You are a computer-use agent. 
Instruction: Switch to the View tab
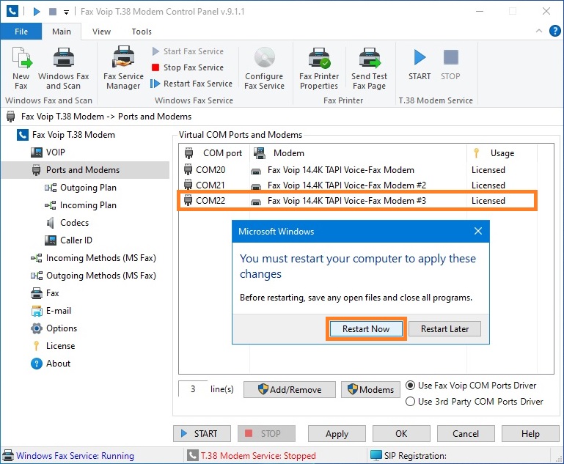point(101,32)
